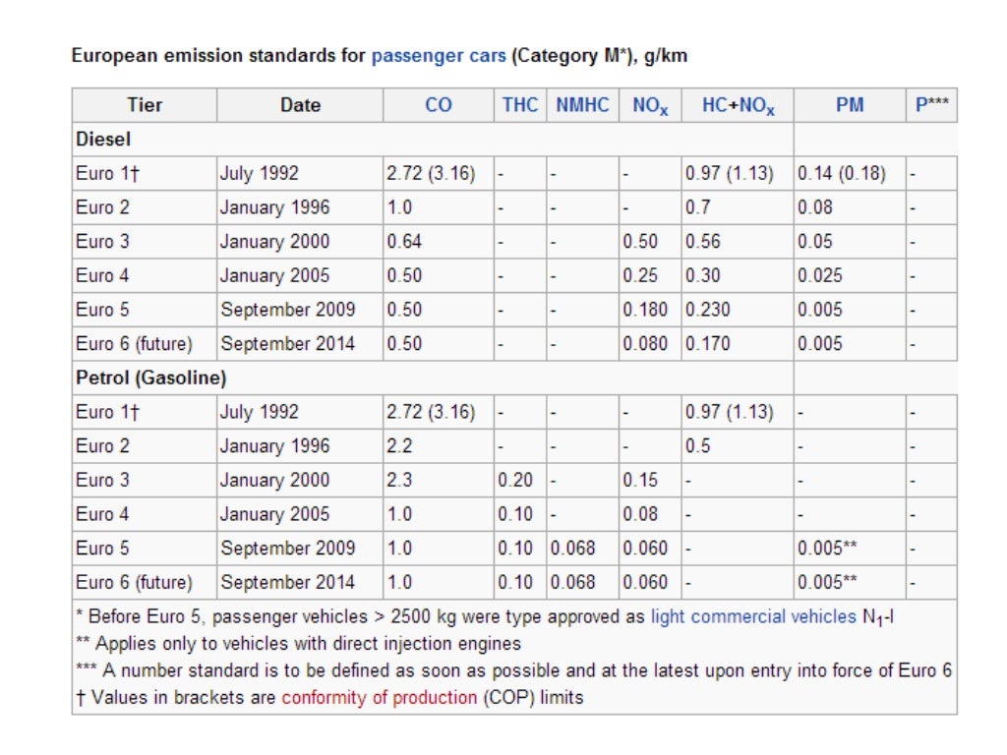Click Diesel Euro 4 PM value 0.025
Image resolution: width=1007 pixels, height=755 pixels.
coord(819,275)
